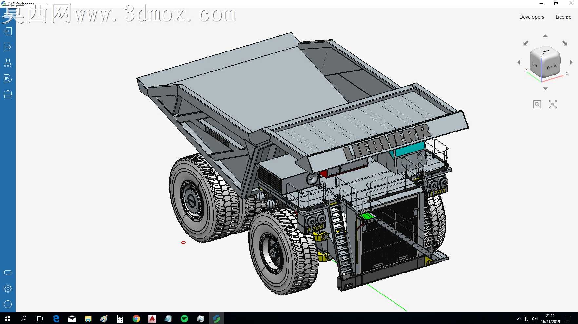The width and height of the screenshot is (578, 324).
Task: Switch to CAD Exchanger taskbar icon
Action: [x=217, y=318]
